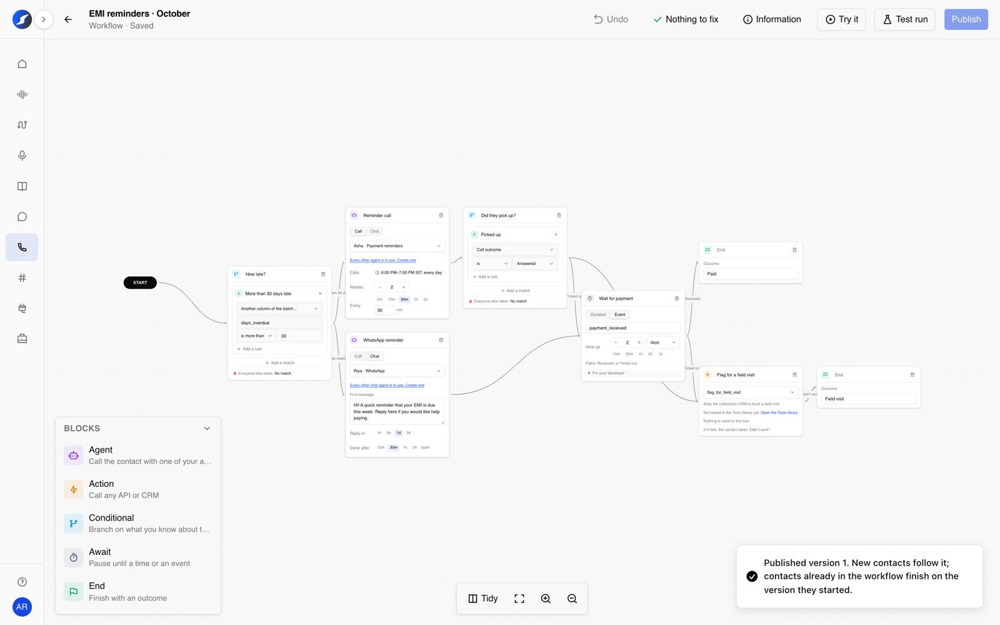
Task: Open the book icon in sidebar
Action: click(x=22, y=186)
